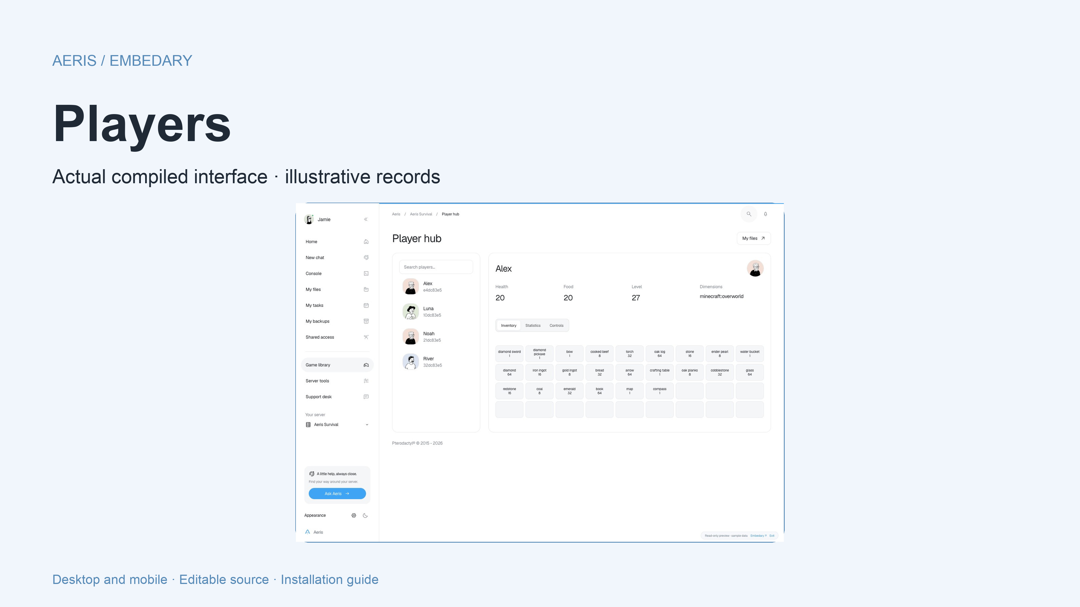Click the Shared access user icon
1080x607 pixels.
366,337
